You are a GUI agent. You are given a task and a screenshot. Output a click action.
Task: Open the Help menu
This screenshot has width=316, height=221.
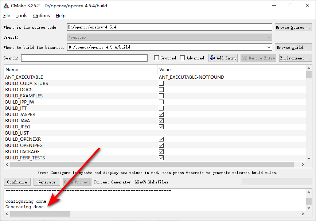[x=61, y=16]
